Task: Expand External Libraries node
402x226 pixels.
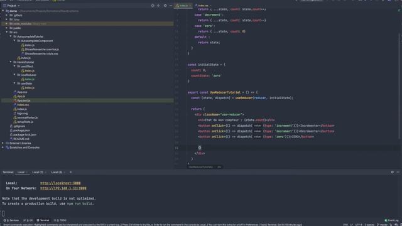Action: 3,143
